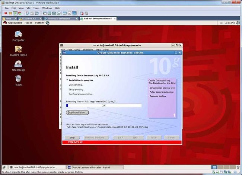Click the multiple monitors toolbar icon

(59, 13)
